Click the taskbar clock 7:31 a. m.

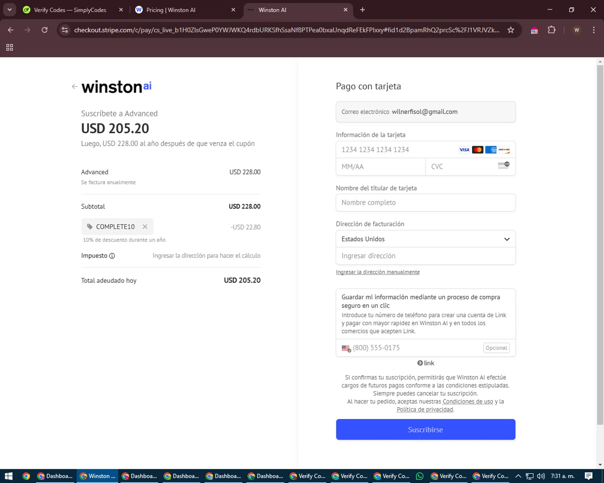(563, 476)
